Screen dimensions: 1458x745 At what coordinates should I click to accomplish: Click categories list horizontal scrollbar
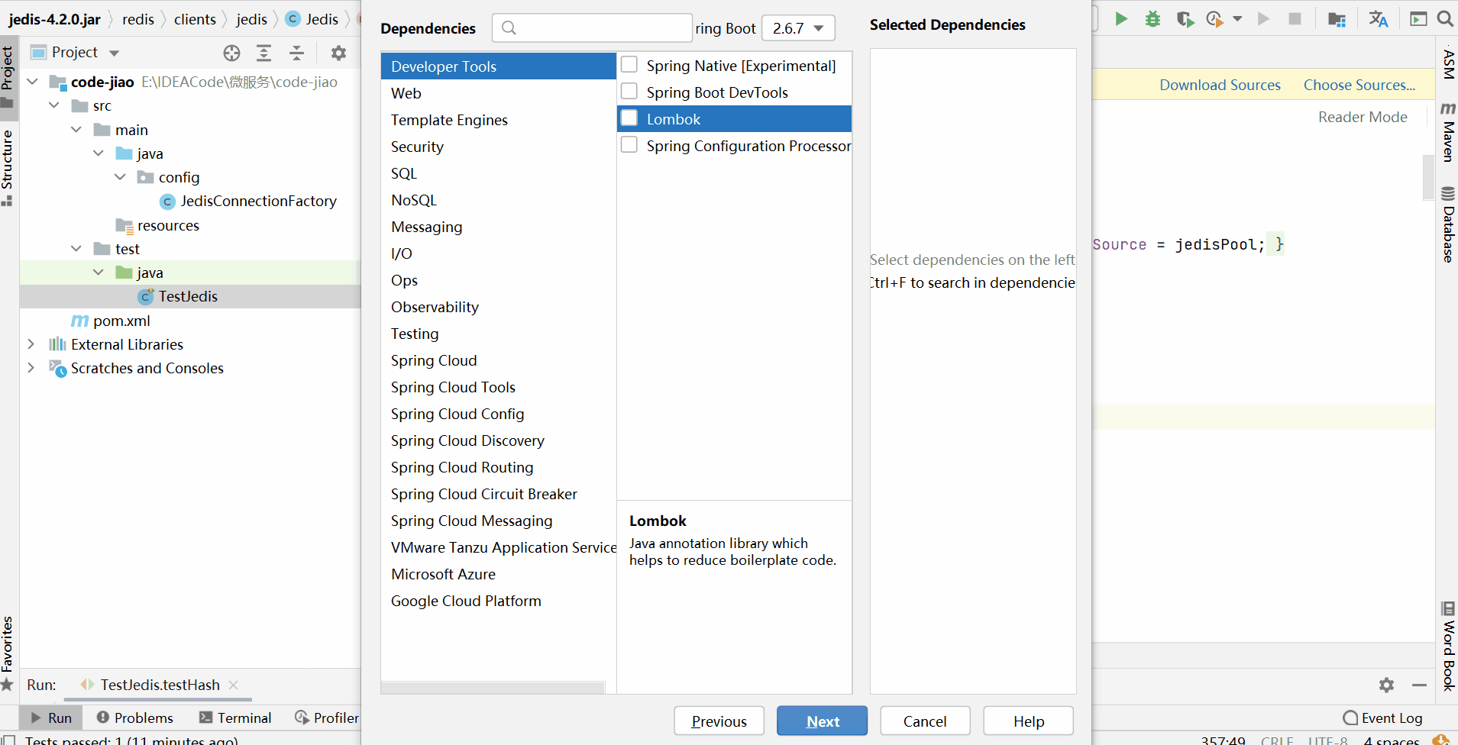[493, 688]
